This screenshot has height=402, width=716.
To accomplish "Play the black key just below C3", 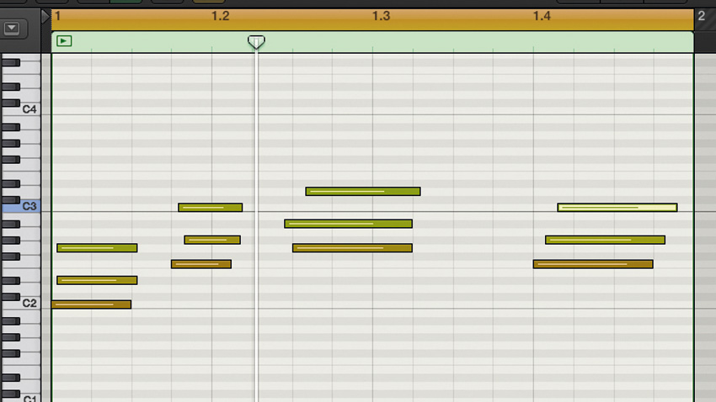I will coord(10,224).
